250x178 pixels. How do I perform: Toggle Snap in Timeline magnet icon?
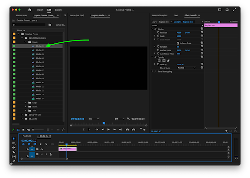tap(29, 144)
